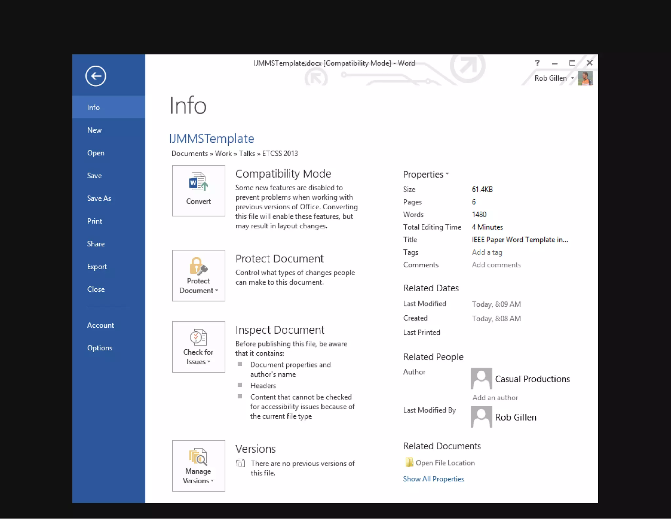Click the ETCSS 2013 breadcrumb folder
Image resolution: width=671 pixels, height=519 pixels.
click(x=280, y=154)
